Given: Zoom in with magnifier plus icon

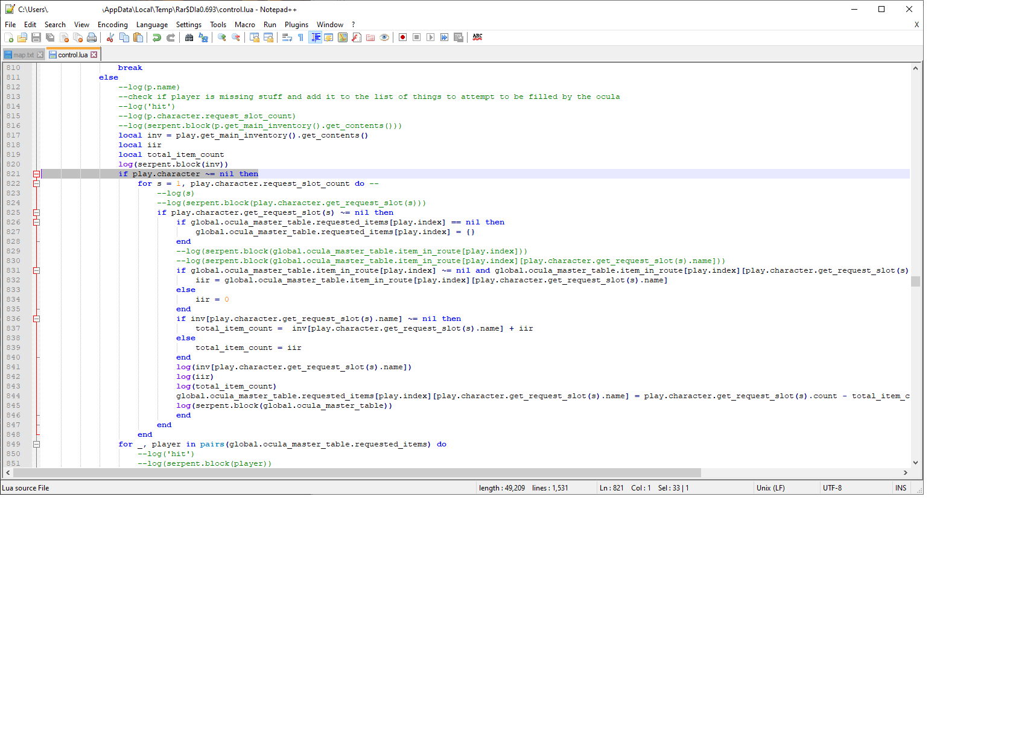Looking at the screenshot, I should click(x=222, y=37).
